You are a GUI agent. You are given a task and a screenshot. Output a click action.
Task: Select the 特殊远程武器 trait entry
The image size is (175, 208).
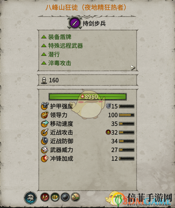pyautogui.click(x=62, y=46)
